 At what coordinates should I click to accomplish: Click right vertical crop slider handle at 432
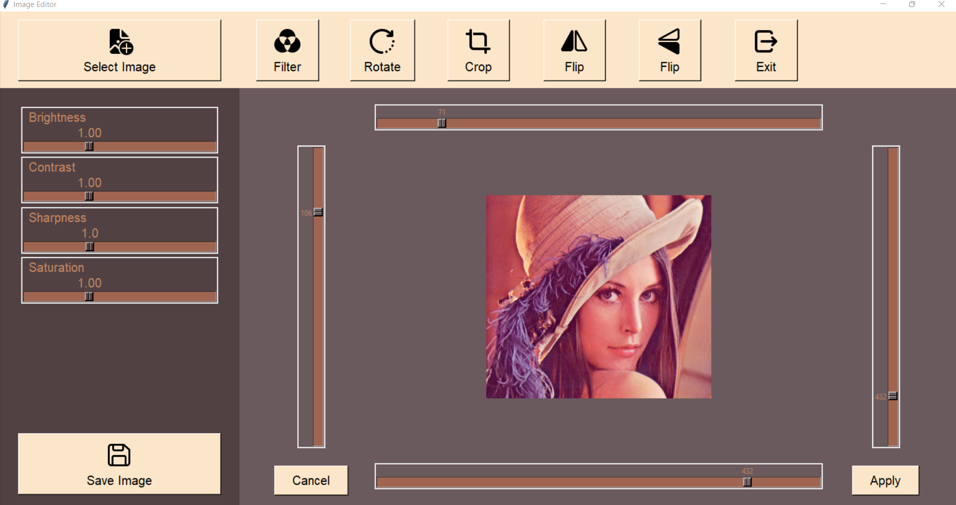[893, 396]
